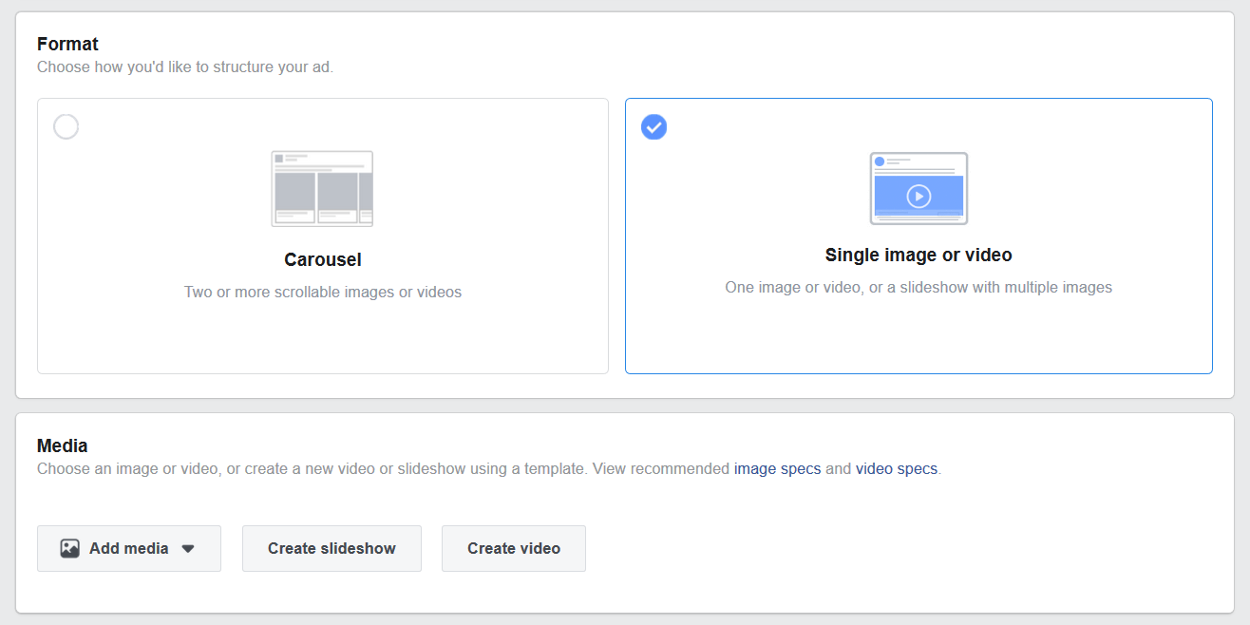Click the Format section heading
Viewport: 1250px width, 625px height.
pos(67,44)
